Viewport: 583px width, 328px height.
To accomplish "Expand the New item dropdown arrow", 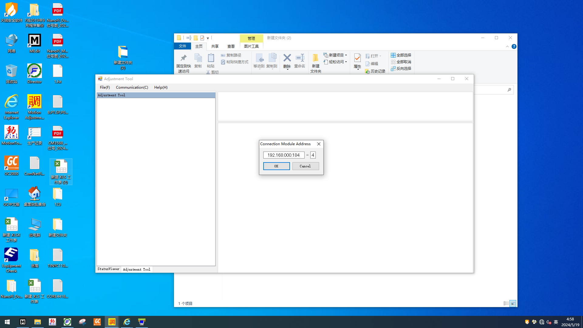I will pyautogui.click(x=346, y=55).
